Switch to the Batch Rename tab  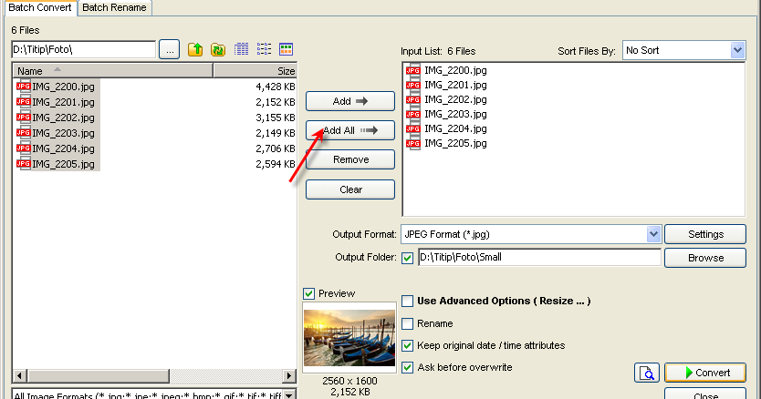pyautogui.click(x=114, y=8)
